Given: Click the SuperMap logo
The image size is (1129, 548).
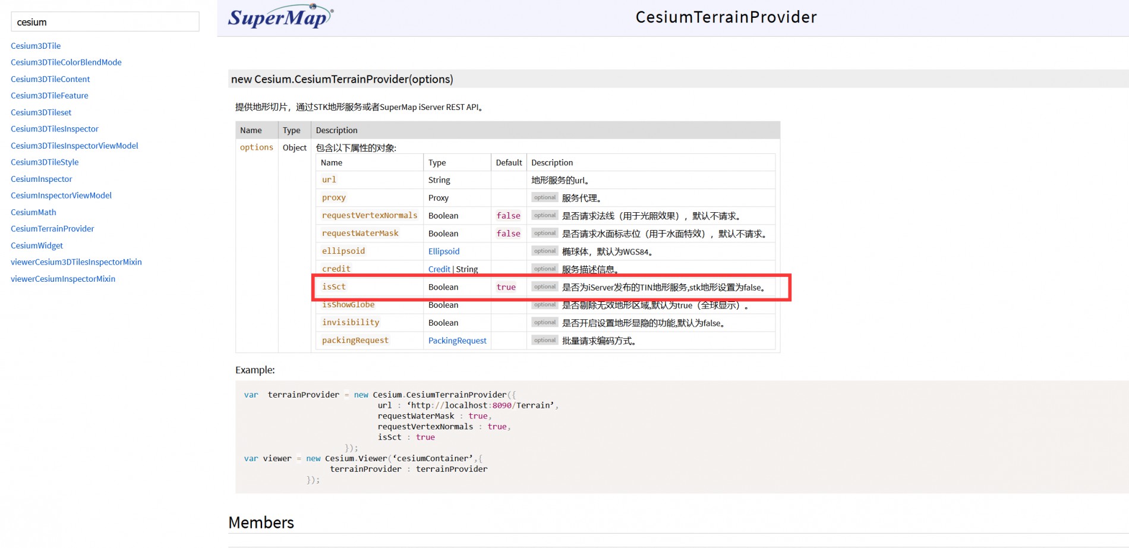Looking at the screenshot, I should (280, 17).
